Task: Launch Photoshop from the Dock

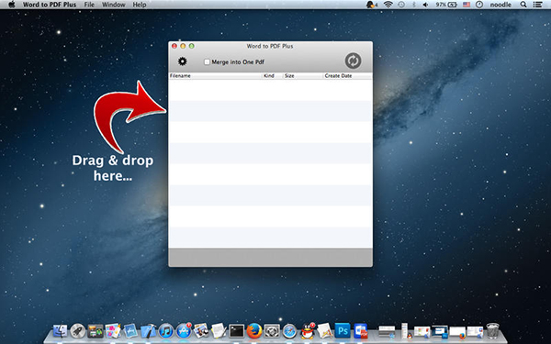Action: pos(343,330)
